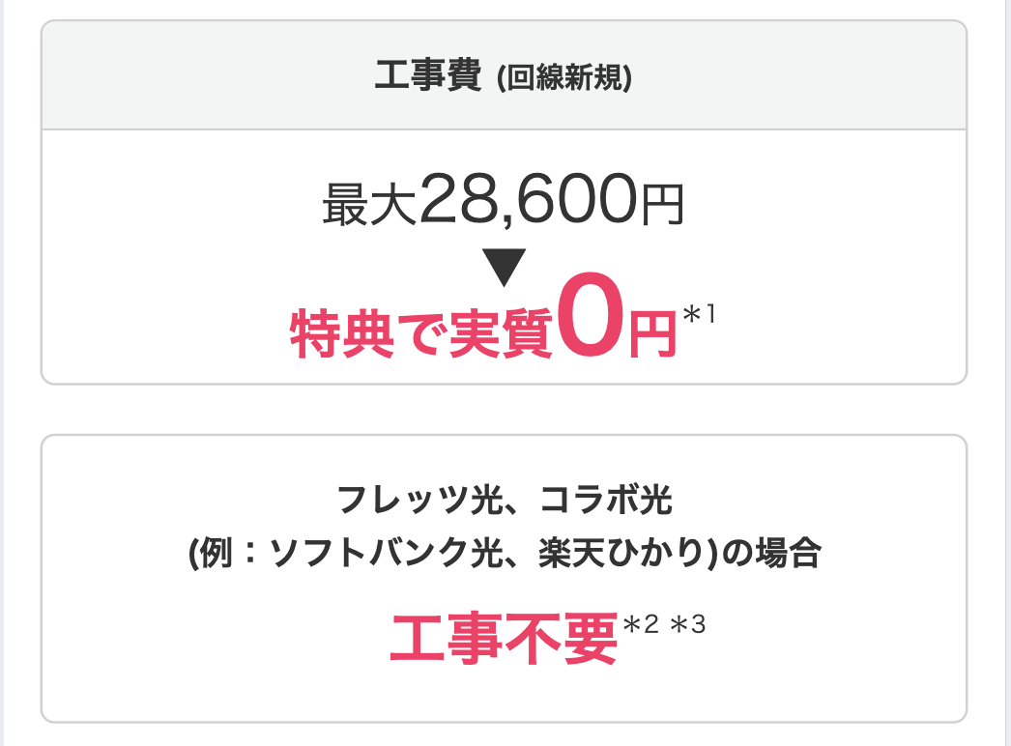Click the 28,600 price figure
Image resolution: width=1011 pixels, height=746 pixels.
click(525, 200)
